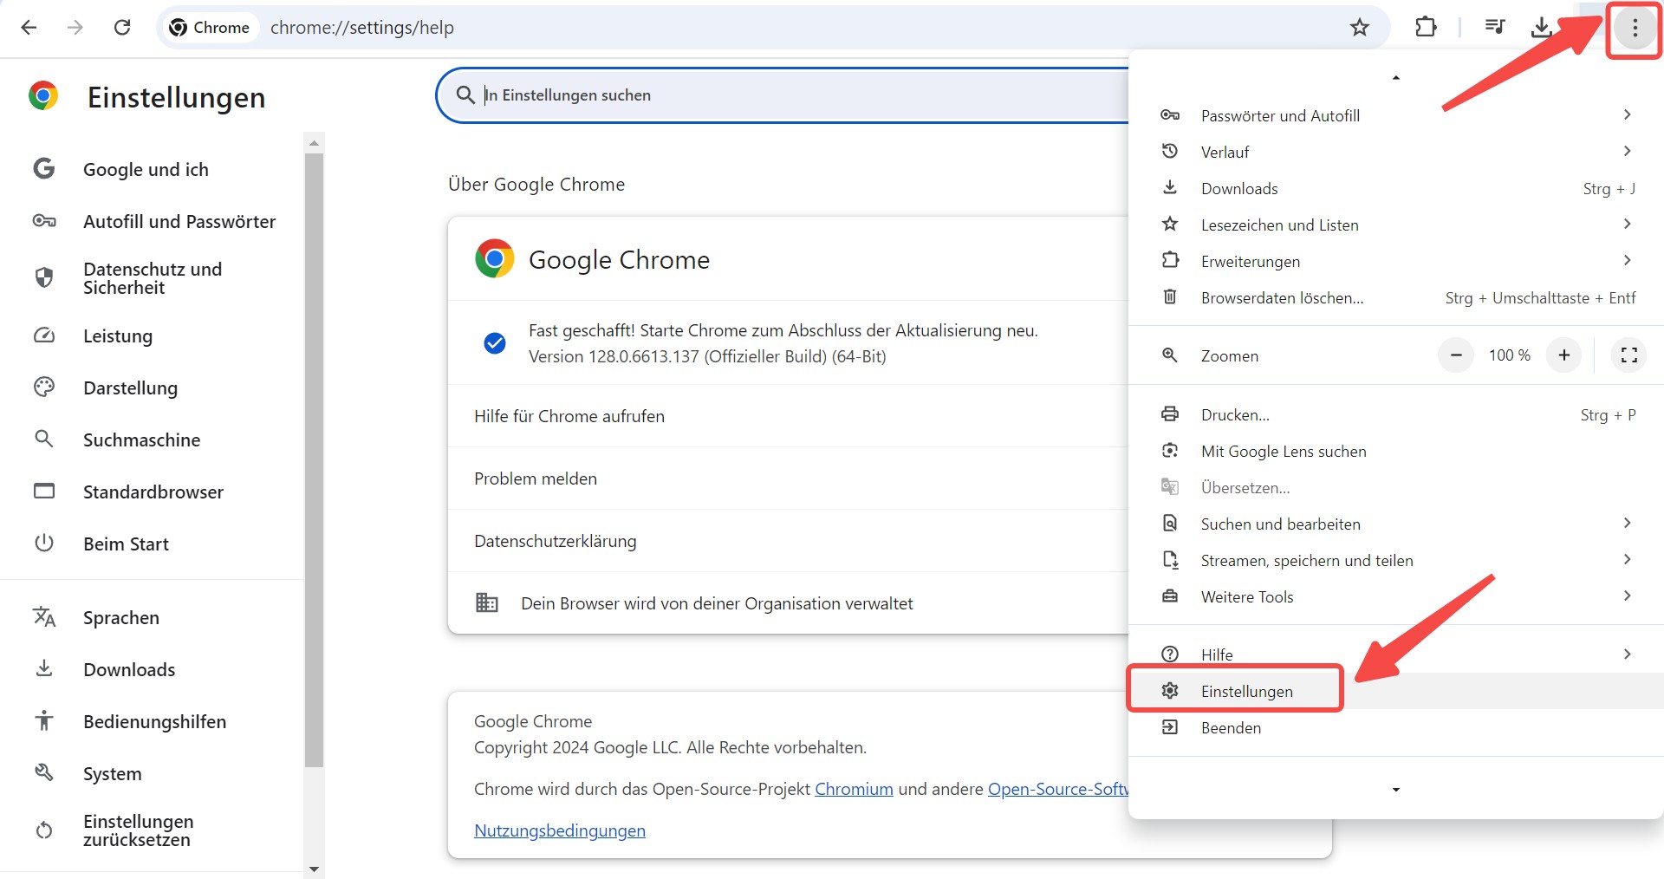Bookmark this page with the star icon
This screenshot has width=1664, height=879.
(1359, 28)
